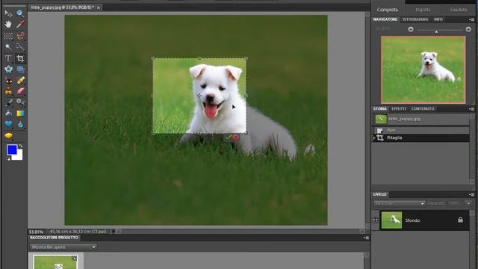Select the Paint Bucket tool
Viewport: 478px width, 269px height.
click(8, 113)
